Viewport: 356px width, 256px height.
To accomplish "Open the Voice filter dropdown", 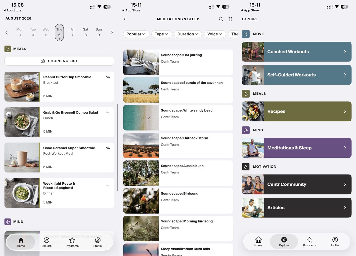I will pyautogui.click(x=215, y=34).
